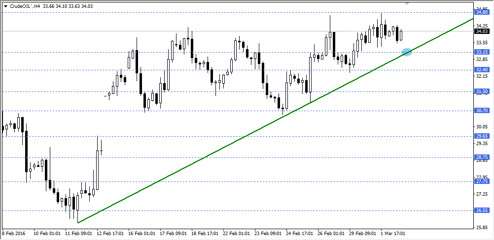Select the 31.50 price level label
494x240 pixels.
481,91
